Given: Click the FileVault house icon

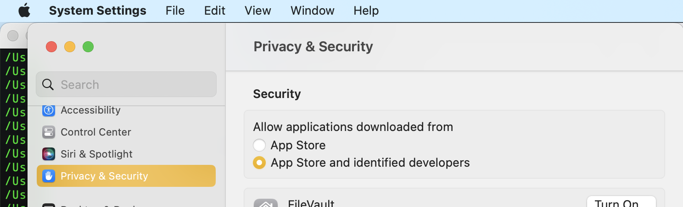Looking at the screenshot, I should click(266, 203).
